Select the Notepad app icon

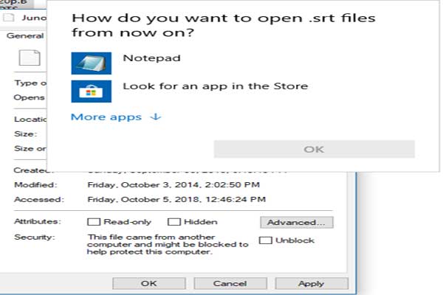click(92, 63)
